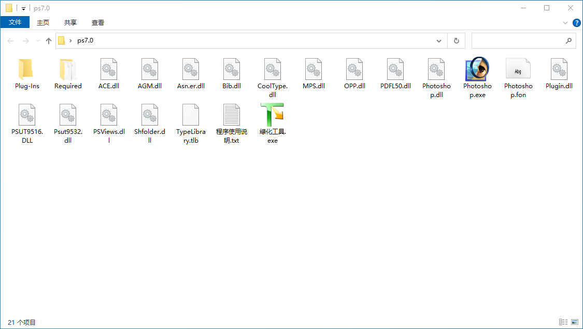The image size is (583, 329).
Task: Open recent locations dropdown arrow
Action: [x=37, y=40]
